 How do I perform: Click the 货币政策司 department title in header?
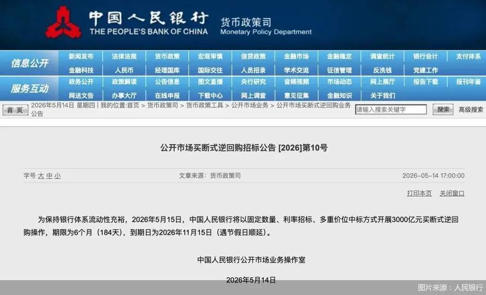coord(246,22)
